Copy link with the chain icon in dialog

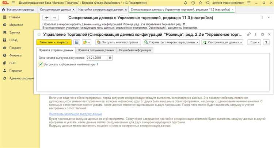[x=249, y=34]
